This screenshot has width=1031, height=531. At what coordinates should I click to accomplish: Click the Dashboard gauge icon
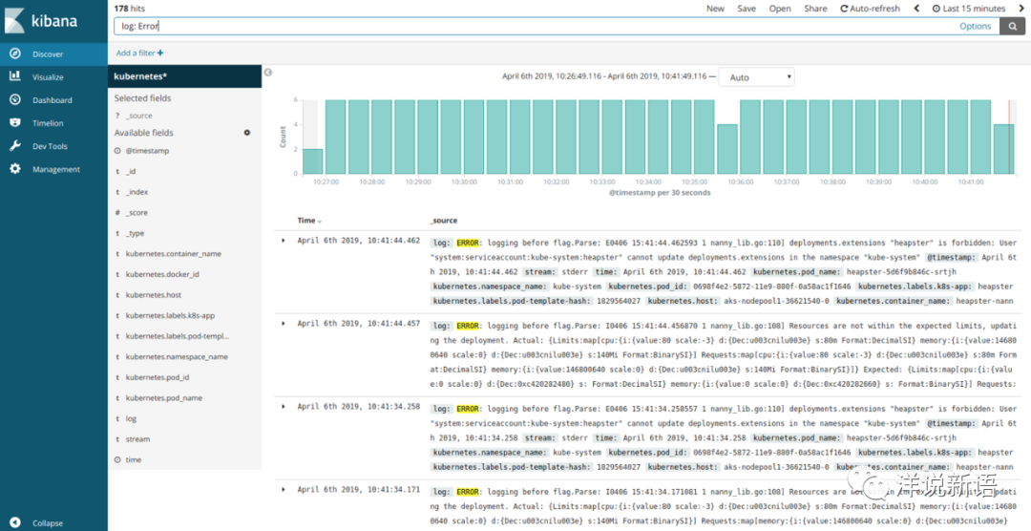(x=15, y=99)
